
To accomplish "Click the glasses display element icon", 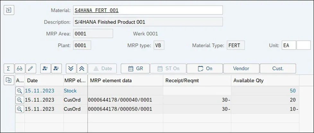I will pos(20,69).
